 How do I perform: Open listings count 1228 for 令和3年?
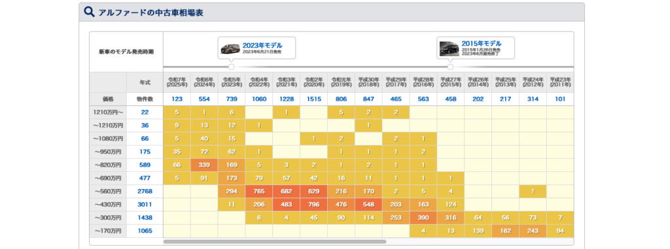point(287,99)
